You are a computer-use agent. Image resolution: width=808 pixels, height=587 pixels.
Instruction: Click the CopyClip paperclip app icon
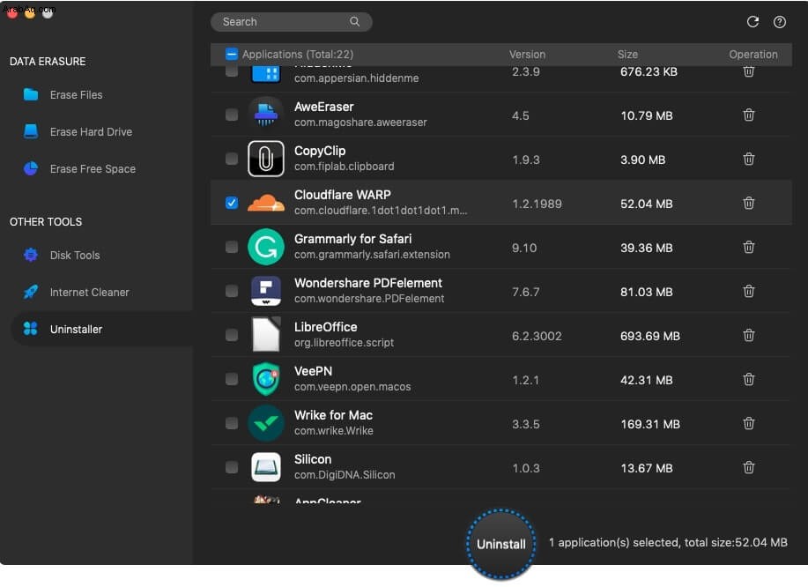(266, 159)
